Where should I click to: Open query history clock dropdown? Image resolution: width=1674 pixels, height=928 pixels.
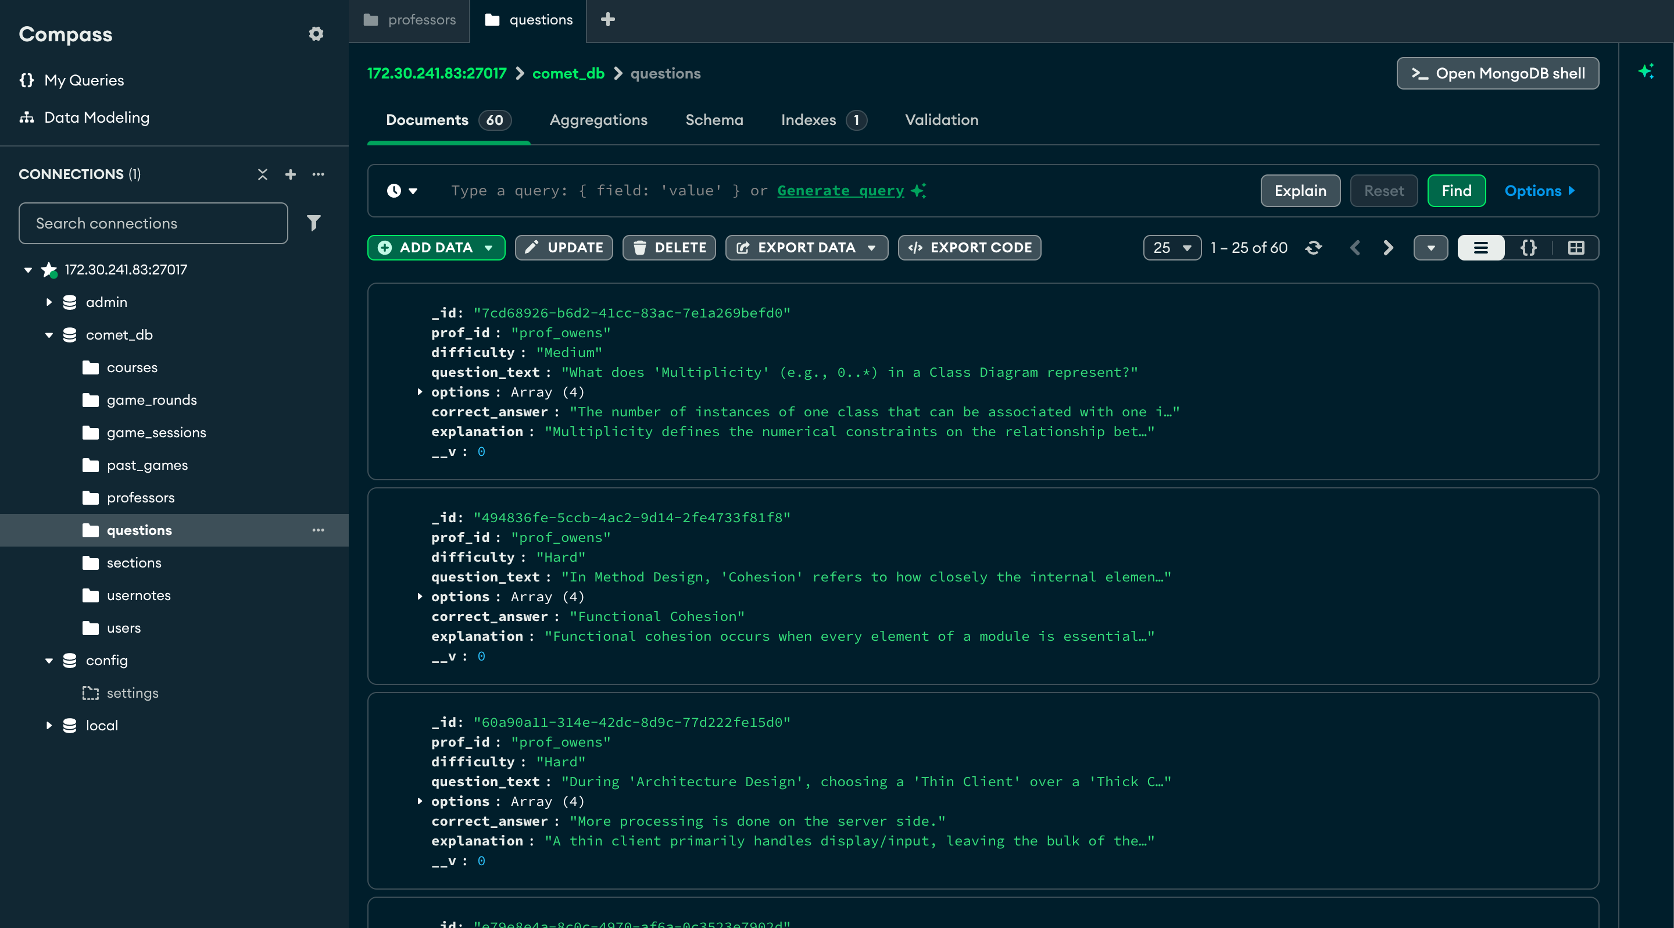point(402,190)
